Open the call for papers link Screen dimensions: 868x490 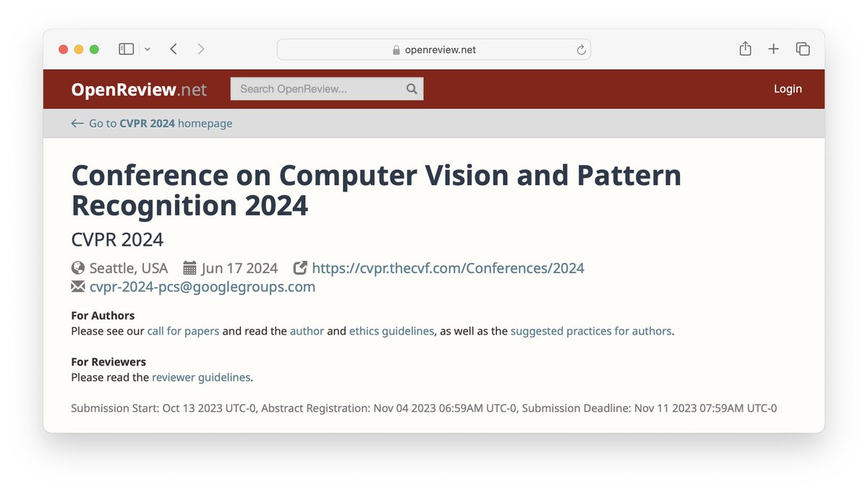(x=183, y=331)
